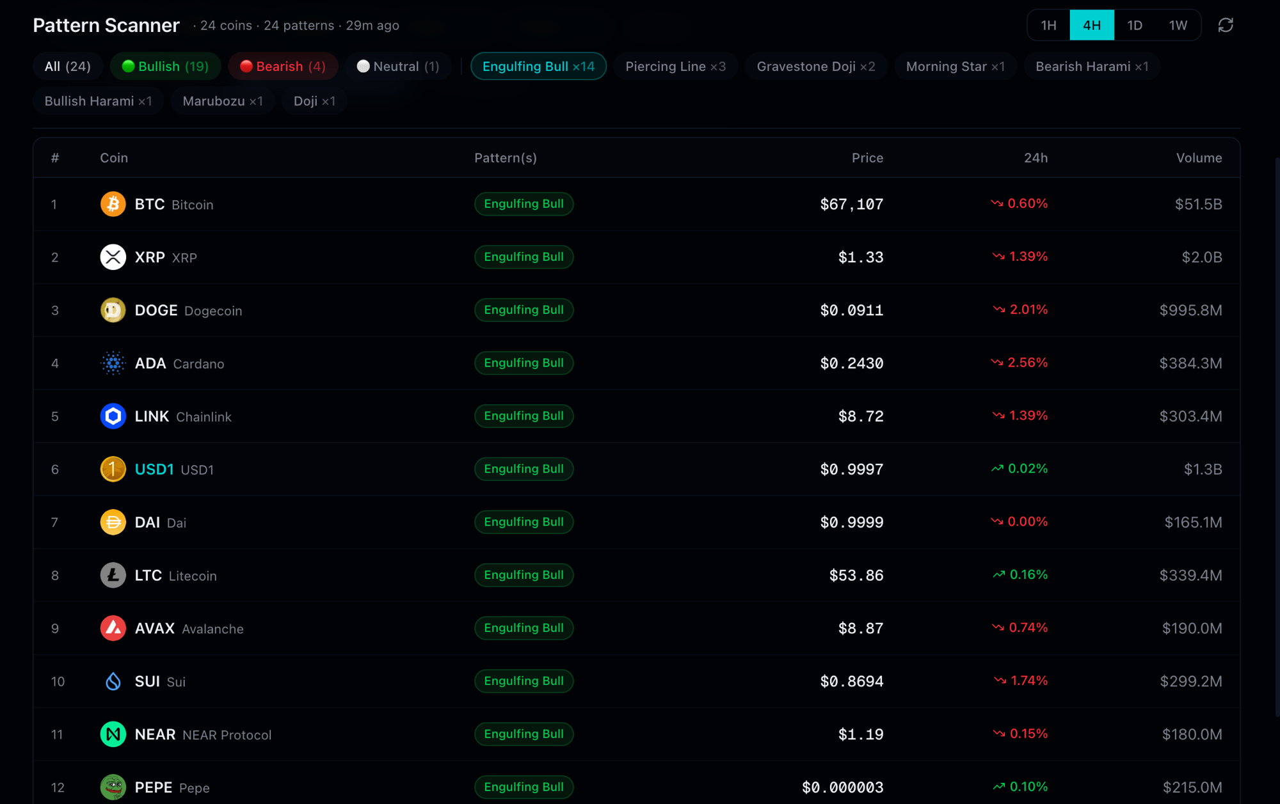Click the Cardano ADA icon
Screen dimensions: 1280x804
click(113, 363)
